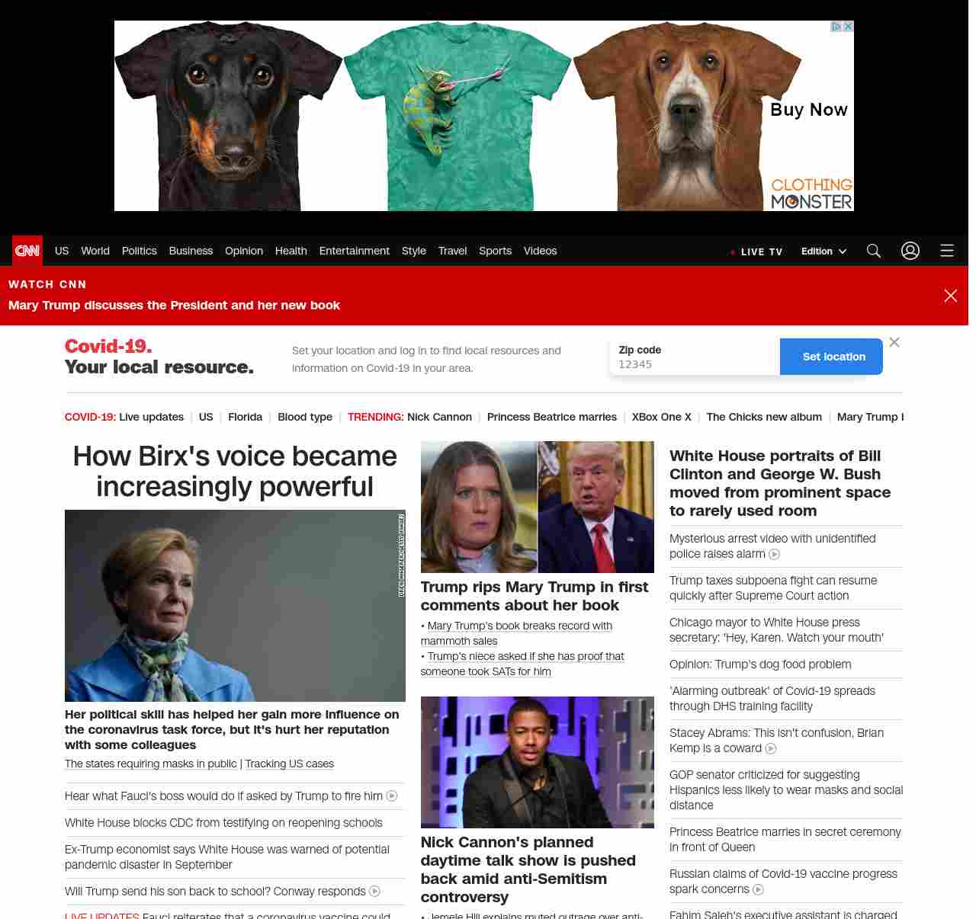Click the Zip code input field

point(694,364)
